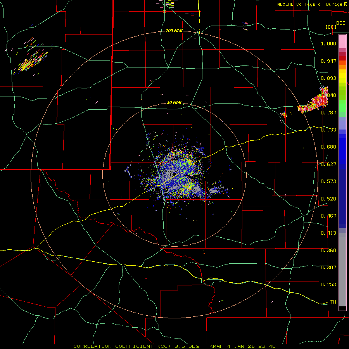Select the 0.307 legend value
Image resolution: width=349 pixels, height=349 pixels.
328,268
